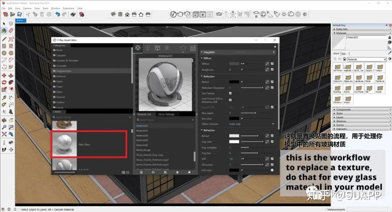Viewport: 392px width, 212px height.
Task: Pick the eyedropper Sample Paint tool in Materials tray
Action: pos(389,53)
